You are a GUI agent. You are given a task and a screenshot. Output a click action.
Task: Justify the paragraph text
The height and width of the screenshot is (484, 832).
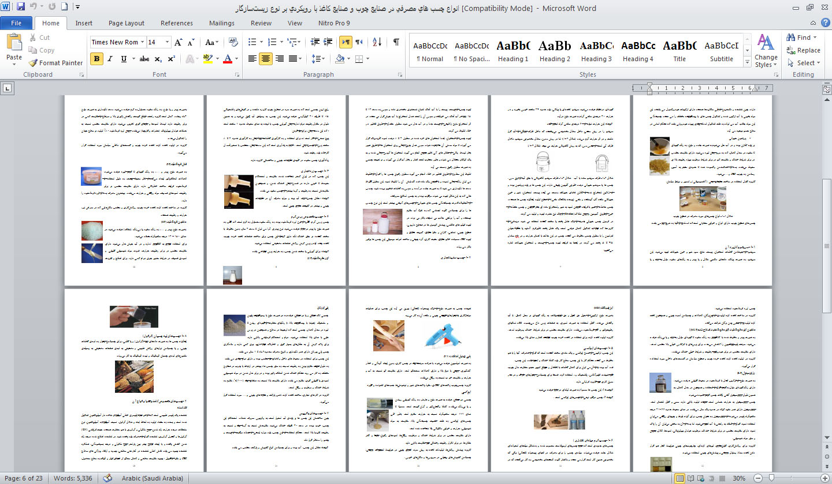point(294,59)
